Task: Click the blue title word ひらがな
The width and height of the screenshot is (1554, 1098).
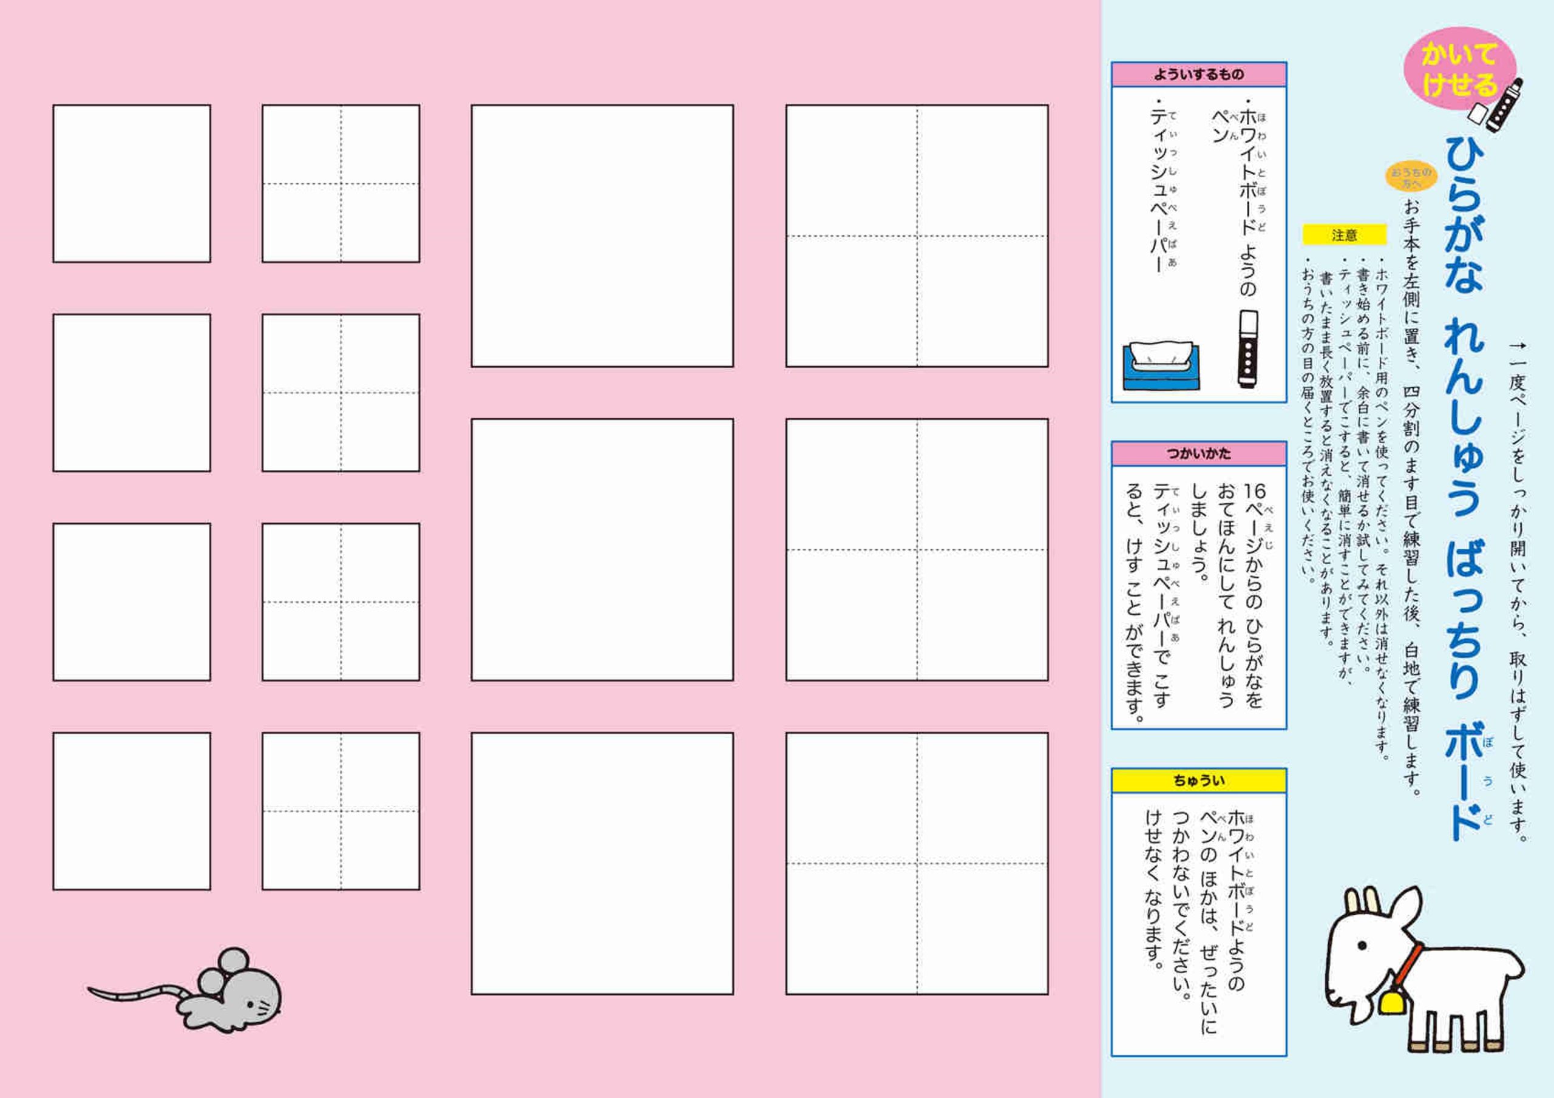Action: click(1464, 214)
